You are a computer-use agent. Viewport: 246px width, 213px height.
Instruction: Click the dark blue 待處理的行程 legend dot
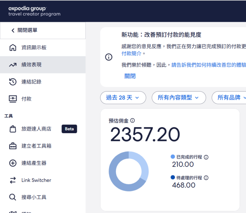point(173,177)
